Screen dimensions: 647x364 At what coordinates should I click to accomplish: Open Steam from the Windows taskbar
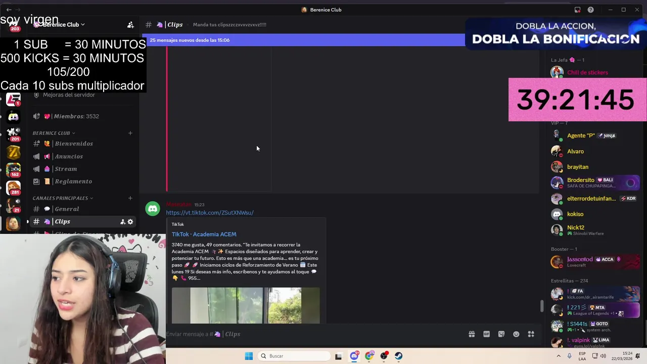[399, 356]
